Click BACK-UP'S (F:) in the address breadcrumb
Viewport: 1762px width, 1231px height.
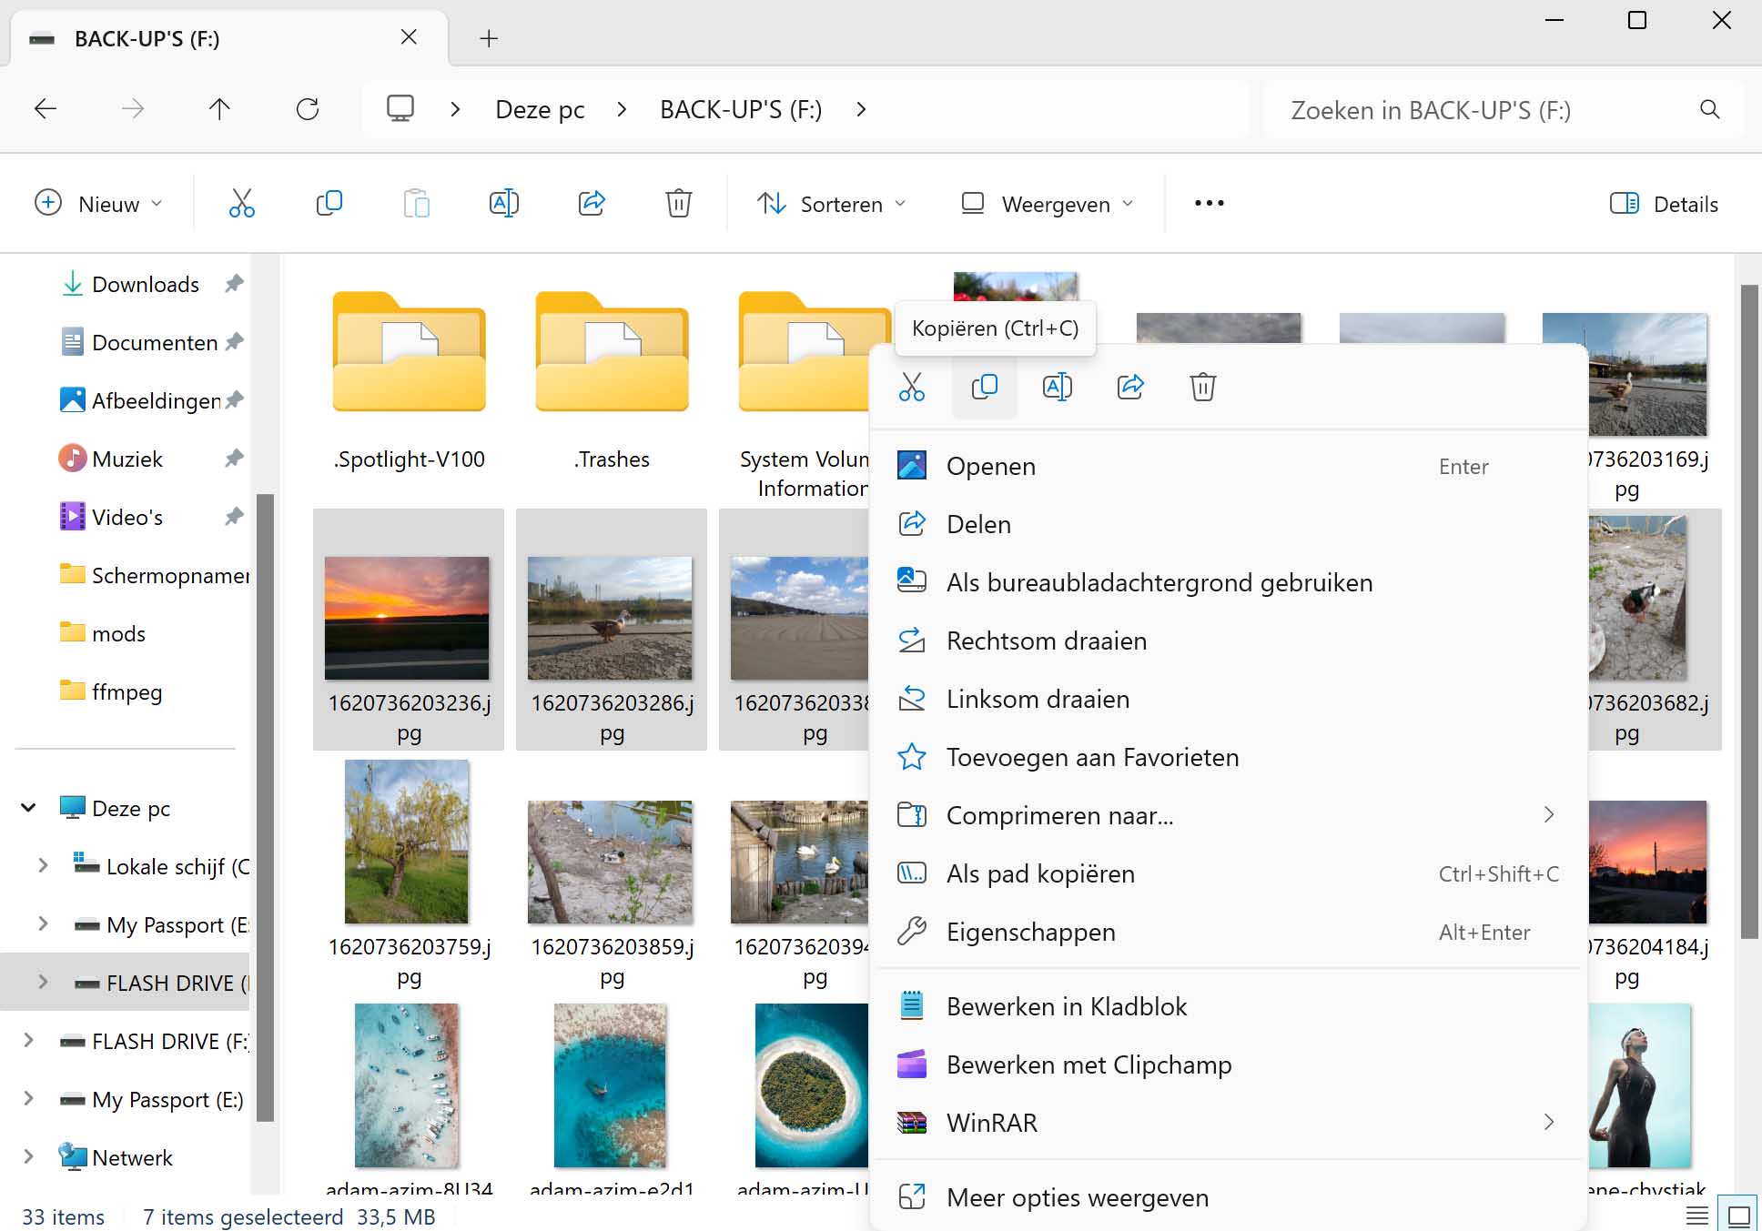point(741,109)
